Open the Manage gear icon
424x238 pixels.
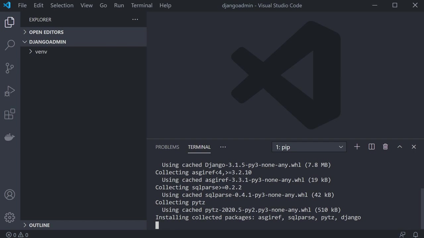[x=10, y=218]
